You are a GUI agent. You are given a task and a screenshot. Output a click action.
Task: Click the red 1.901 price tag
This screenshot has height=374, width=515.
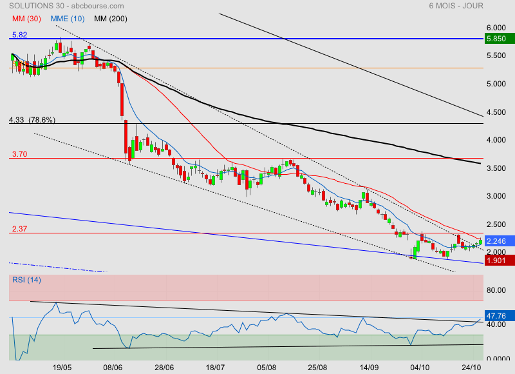coord(500,261)
